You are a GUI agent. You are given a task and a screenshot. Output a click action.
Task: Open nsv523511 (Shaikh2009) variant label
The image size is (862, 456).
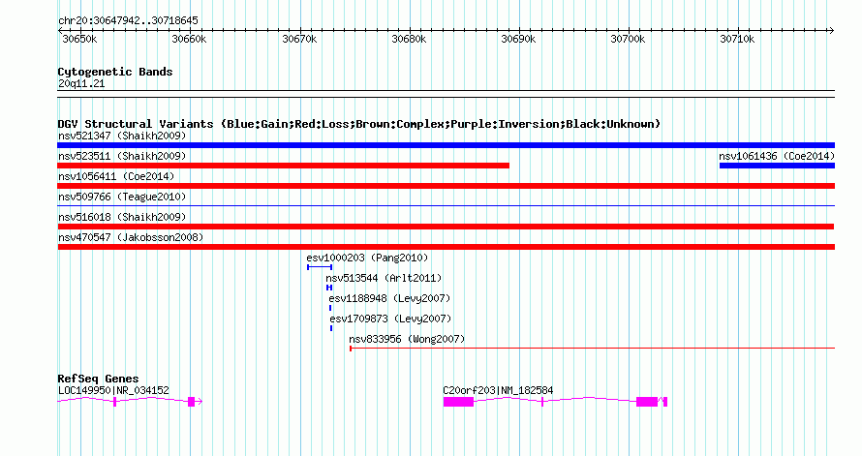[122, 156]
